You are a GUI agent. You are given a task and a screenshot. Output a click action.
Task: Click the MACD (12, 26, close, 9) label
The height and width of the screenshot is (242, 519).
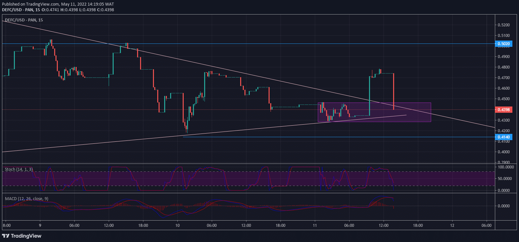point(26,198)
